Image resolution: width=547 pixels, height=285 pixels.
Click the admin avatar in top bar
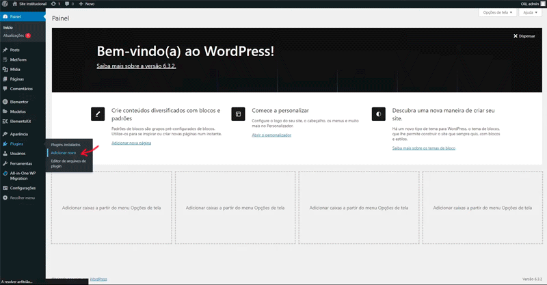pyautogui.click(x=543, y=4)
